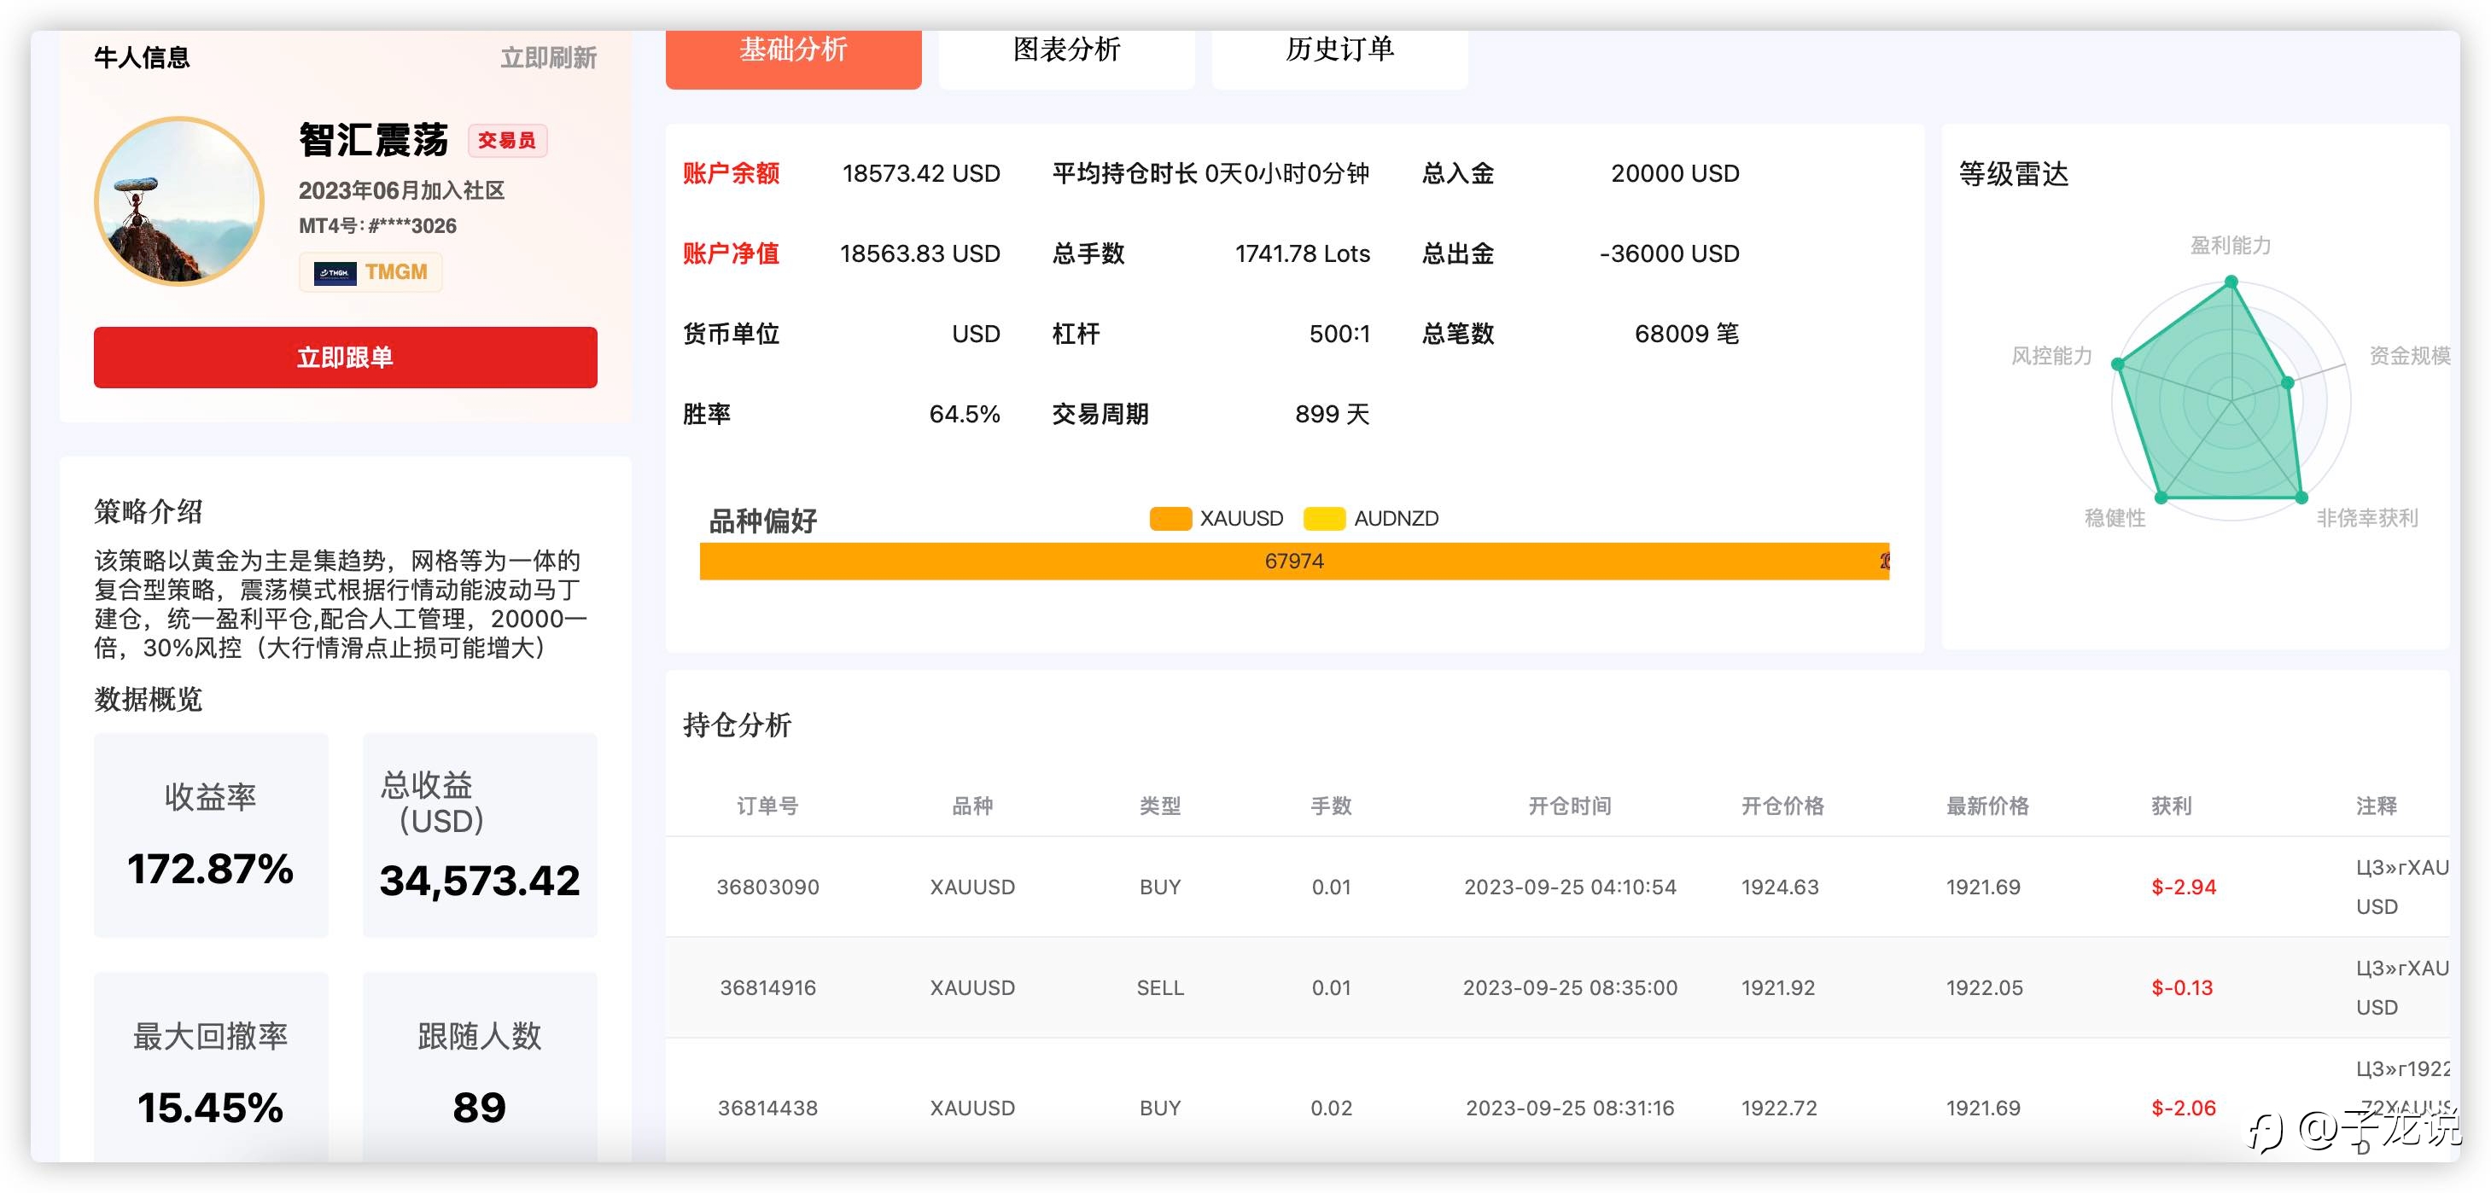This screenshot has width=2491, height=1193.
Task: Click open time 2023-09-25 04:10:54
Action: click(x=1569, y=887)
